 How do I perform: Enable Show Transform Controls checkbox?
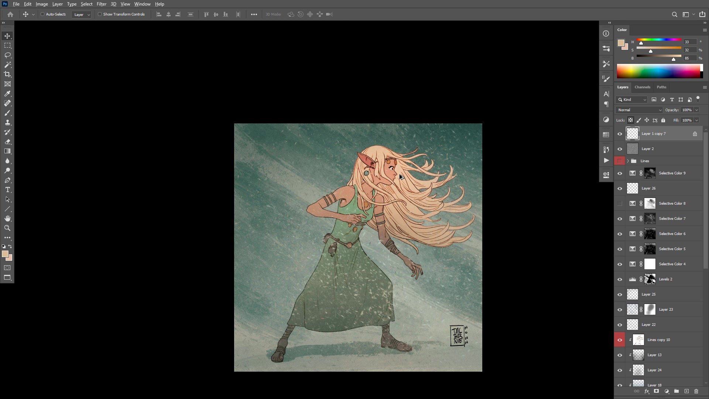[100, 14]
